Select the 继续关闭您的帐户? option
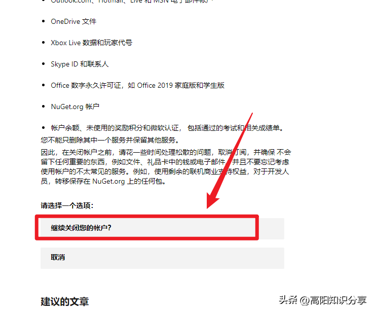375x313 pixels. (162, 228)
